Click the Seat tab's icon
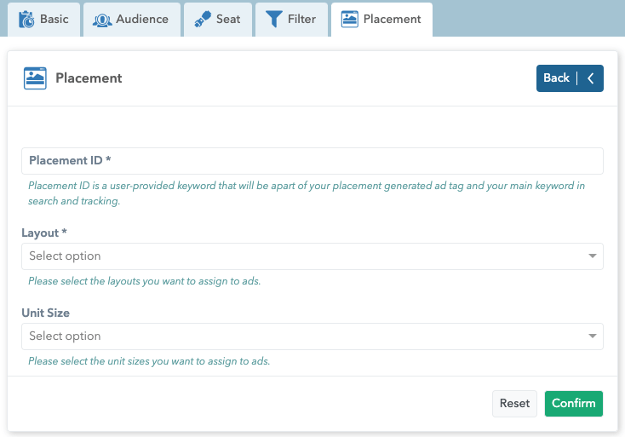625x437 pixels. [x=202, y=20]
